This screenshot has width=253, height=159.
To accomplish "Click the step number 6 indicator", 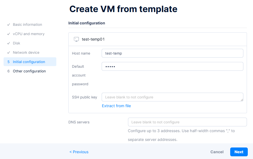I will 9,71.
